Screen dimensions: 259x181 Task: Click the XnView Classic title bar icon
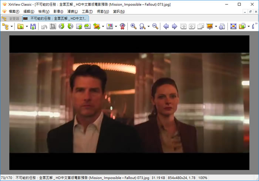coord(4,4)
